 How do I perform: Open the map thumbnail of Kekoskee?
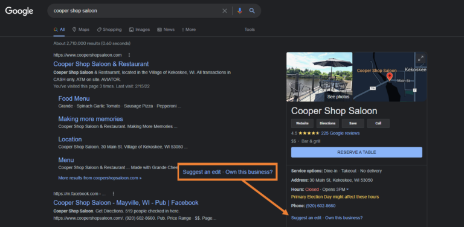(390, 77)
